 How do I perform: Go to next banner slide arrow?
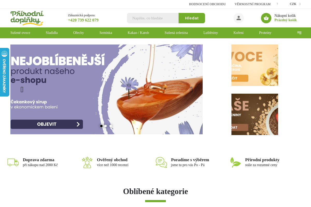(x=191, y=90)
